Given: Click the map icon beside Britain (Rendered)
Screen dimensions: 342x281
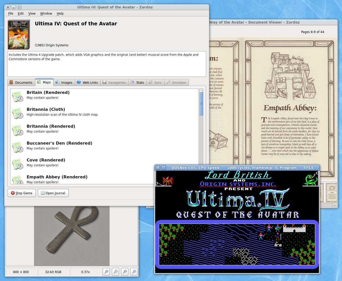Looking at the screenshot, I should pos(18,96).
